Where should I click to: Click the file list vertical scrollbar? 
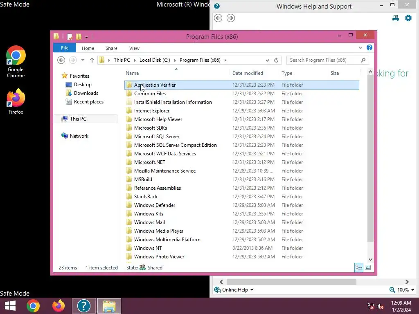point(370,157)
